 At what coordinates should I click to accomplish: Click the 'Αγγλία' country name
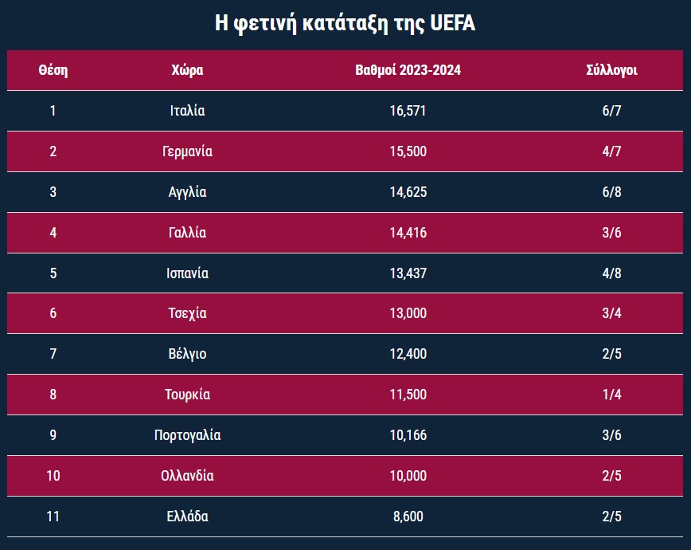tap(187, 192)
